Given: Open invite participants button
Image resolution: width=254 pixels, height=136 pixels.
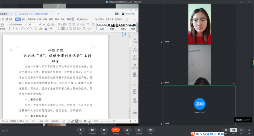Looking at the screenshot, I should (127, 130).
